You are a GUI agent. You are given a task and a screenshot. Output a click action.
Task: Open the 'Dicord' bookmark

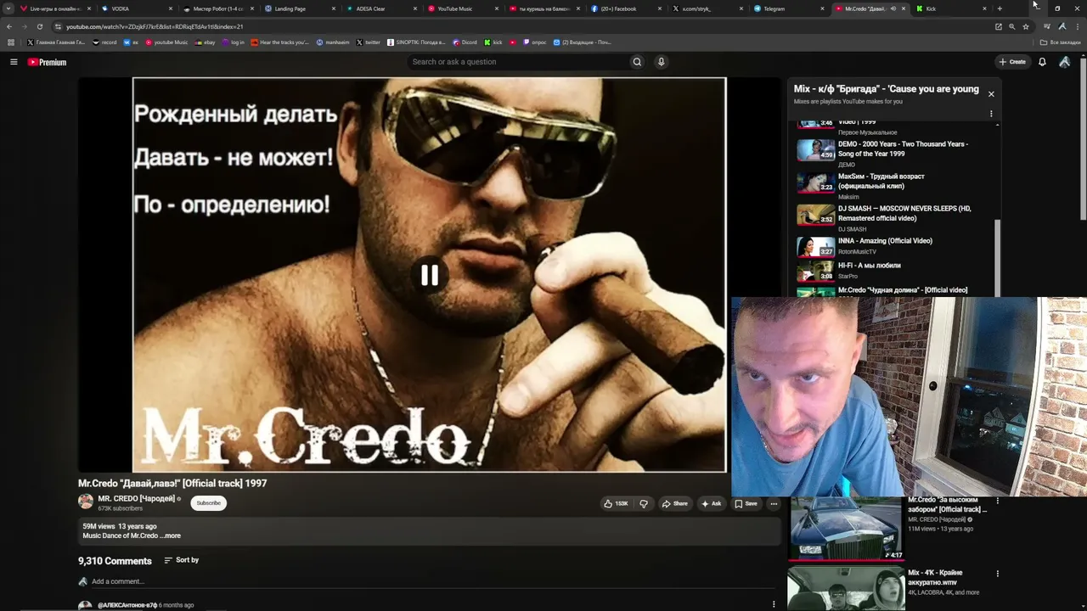pyautogui.click(x=465, y=42)
